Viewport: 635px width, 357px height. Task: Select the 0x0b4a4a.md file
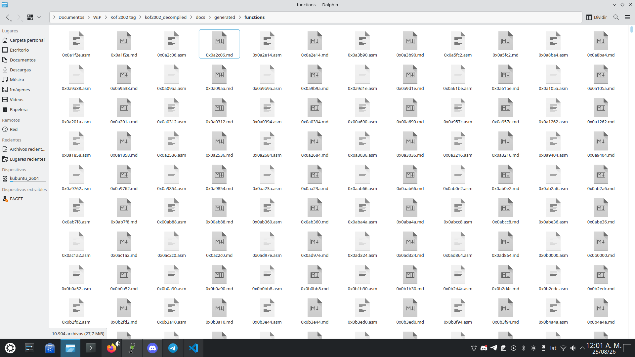[x=601, y=311]
